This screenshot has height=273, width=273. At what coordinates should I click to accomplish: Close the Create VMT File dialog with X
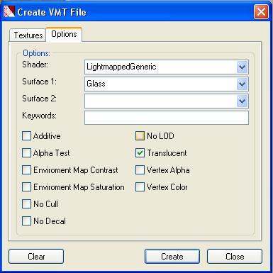tap(261, 11)
